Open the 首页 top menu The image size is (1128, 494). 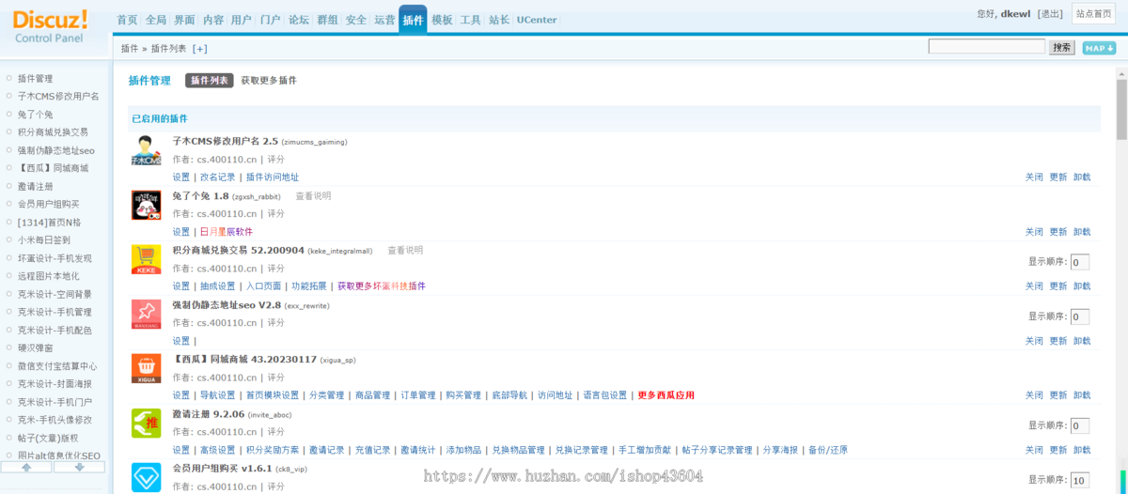pos(127,20)
